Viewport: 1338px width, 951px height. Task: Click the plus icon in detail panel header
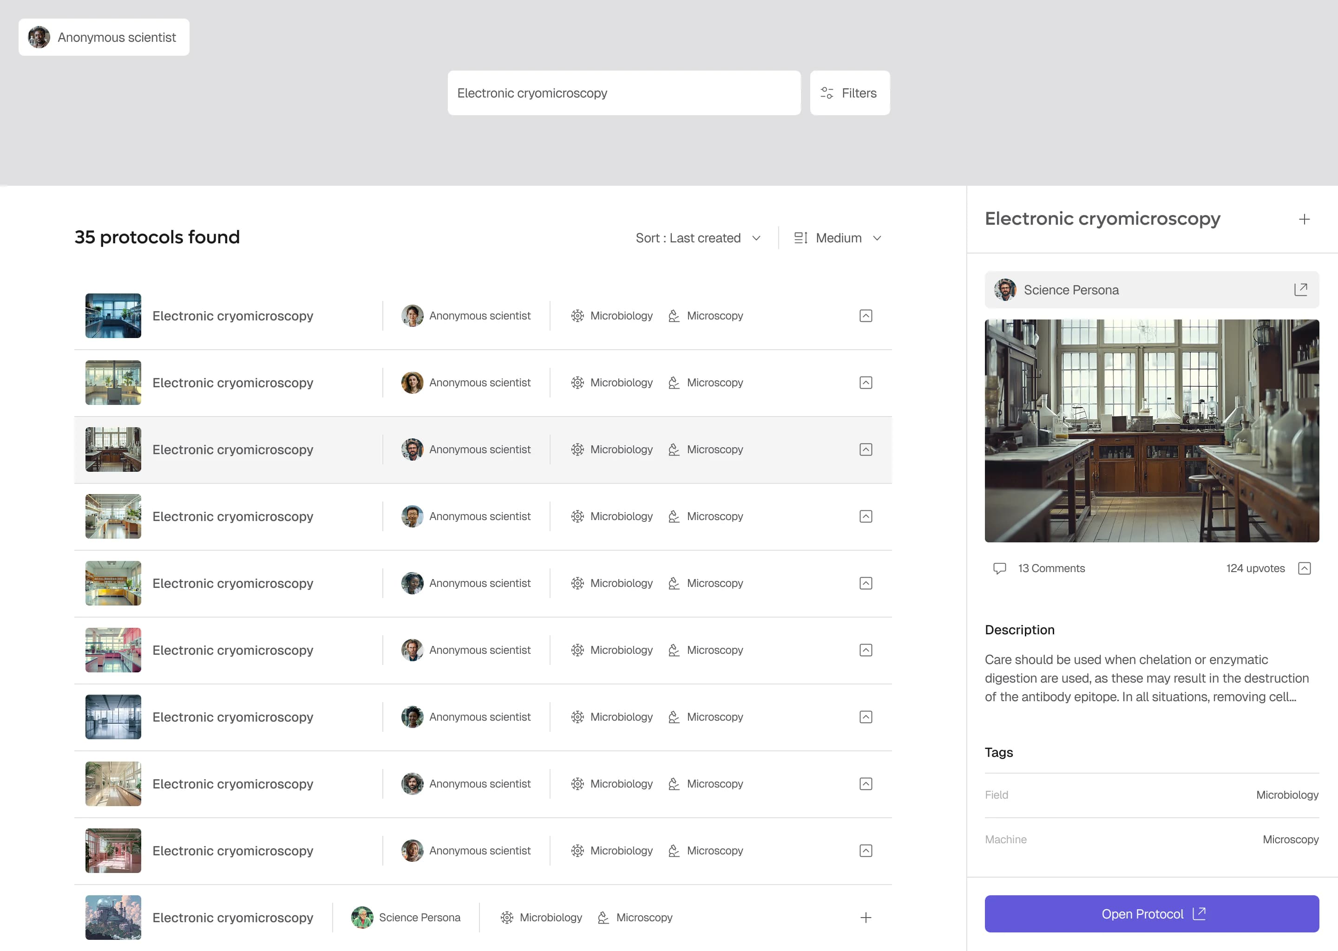coord(1304,219)
